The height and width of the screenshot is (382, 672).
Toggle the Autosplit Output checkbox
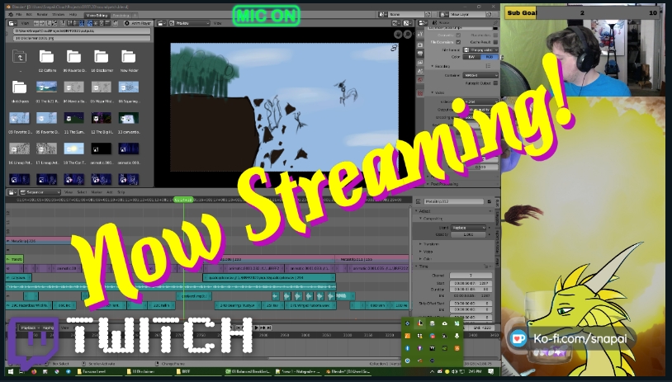(x=495, y=83)
